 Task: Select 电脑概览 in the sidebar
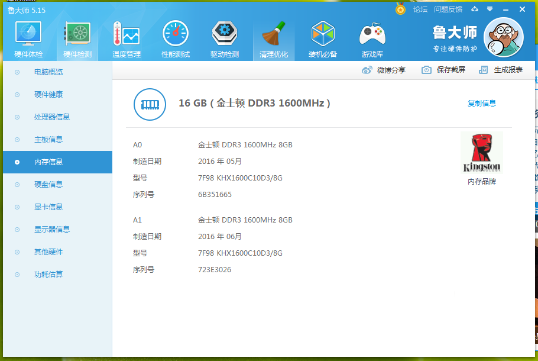[58, 72]
